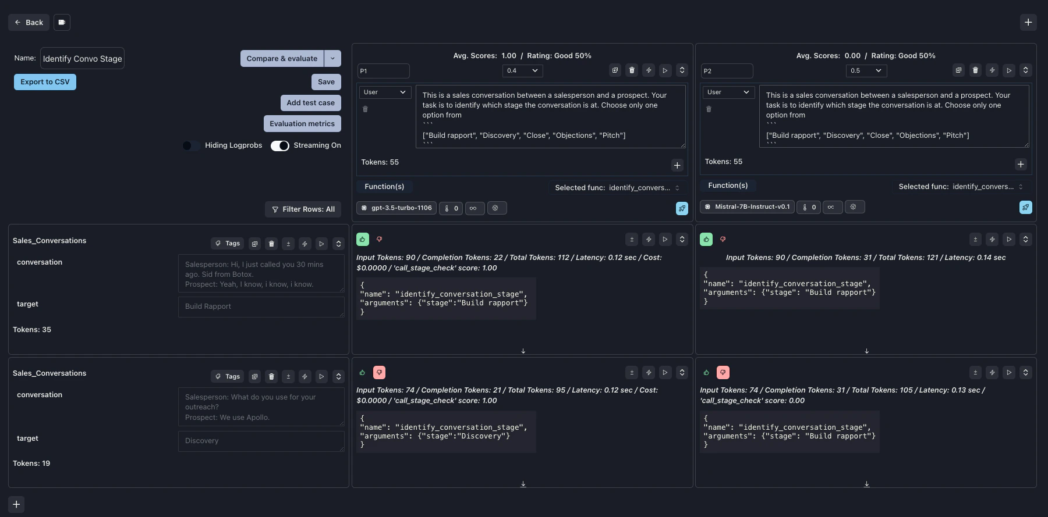Click Compare & evaluate button
This screenshot has width=1048, height=517.
point(282,58)
